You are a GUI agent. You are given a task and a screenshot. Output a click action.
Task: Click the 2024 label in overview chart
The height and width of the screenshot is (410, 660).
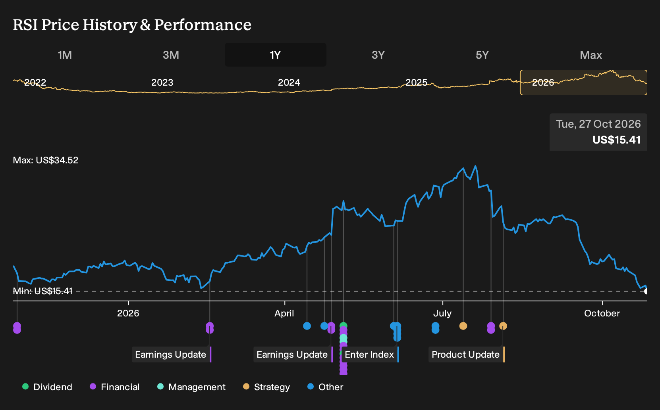[289, 82]
